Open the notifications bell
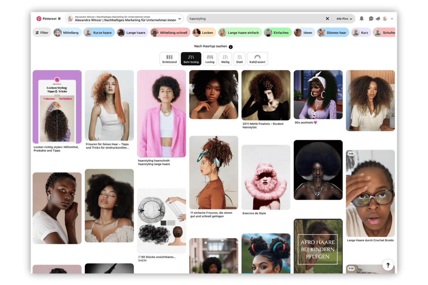This screenshot has height=285, width=428. (362, 19)
